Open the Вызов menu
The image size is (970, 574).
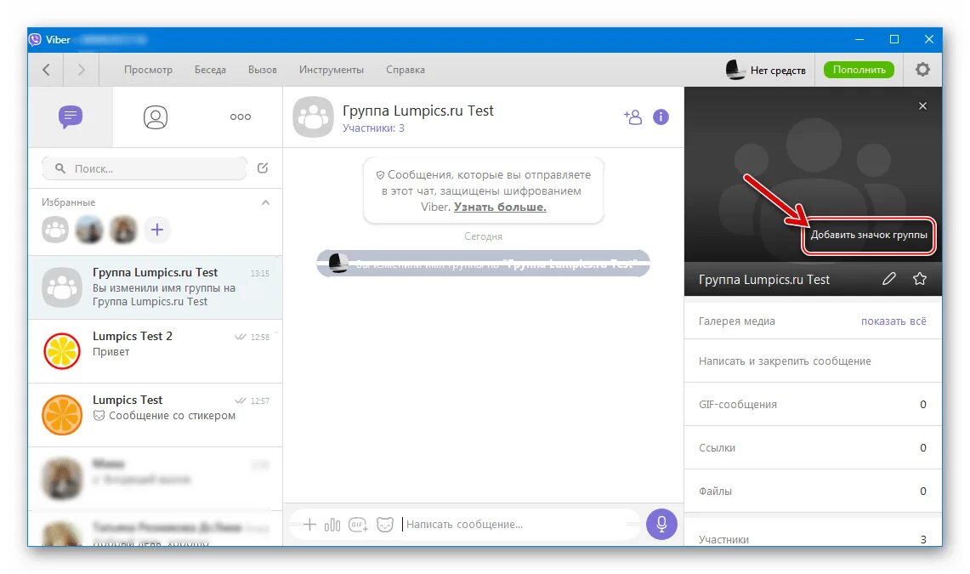click(x=263, y=69)
